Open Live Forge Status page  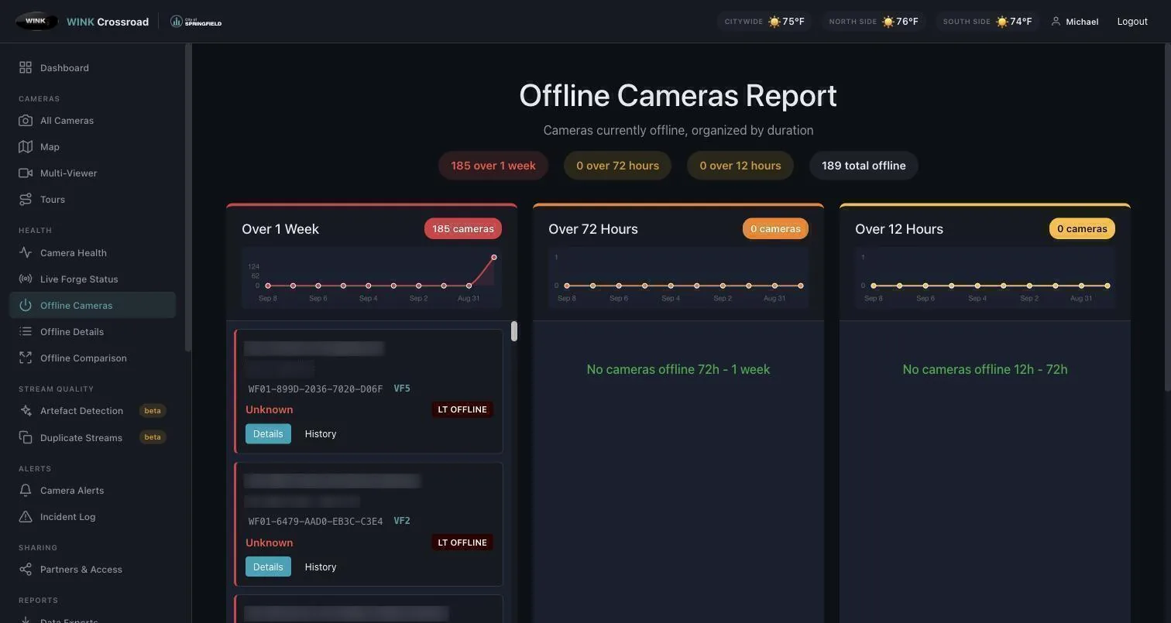[x=92, y=279]
